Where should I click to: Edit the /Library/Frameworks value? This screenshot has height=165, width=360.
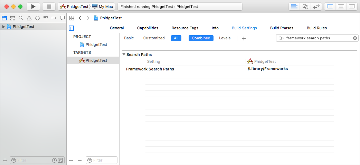coord(268,69)
